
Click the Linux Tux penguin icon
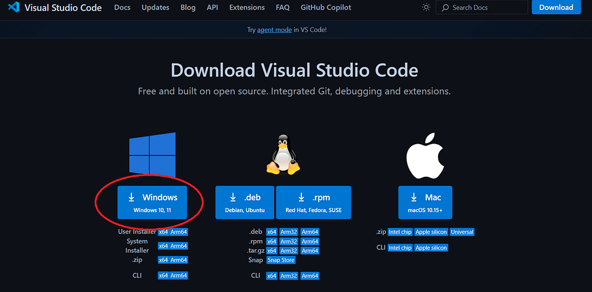[x=282, y=154]
